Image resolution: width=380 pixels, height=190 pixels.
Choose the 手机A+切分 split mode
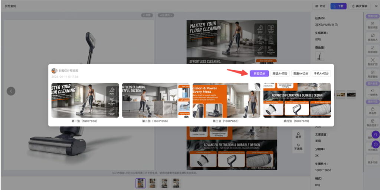point(321,73)
